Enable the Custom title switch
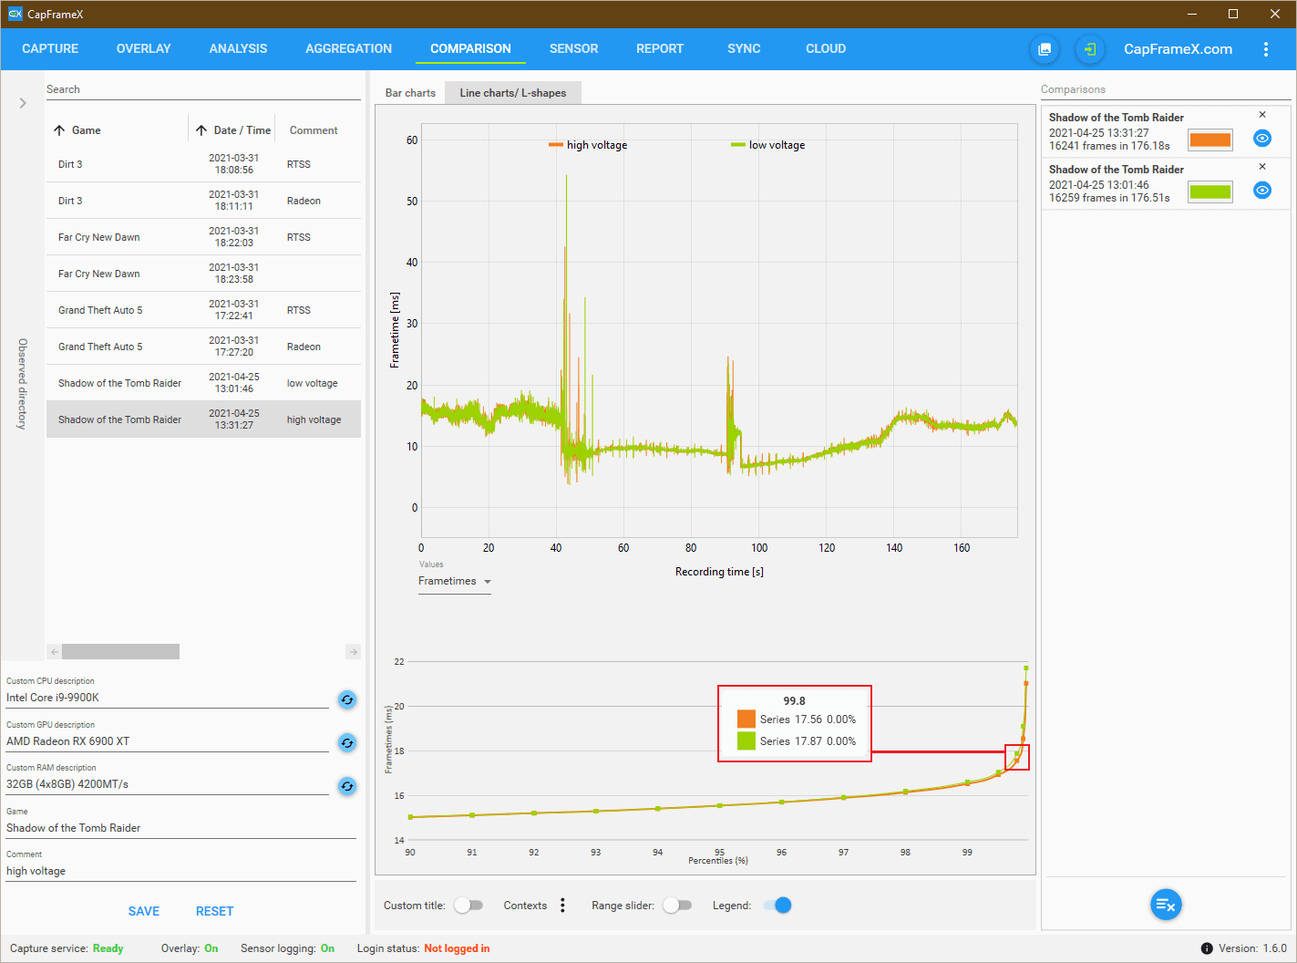1297x963 pixels. 468,906
